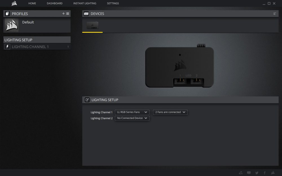Select the Default profile name
The image size is (282, 176).
(x=28, y=22)
